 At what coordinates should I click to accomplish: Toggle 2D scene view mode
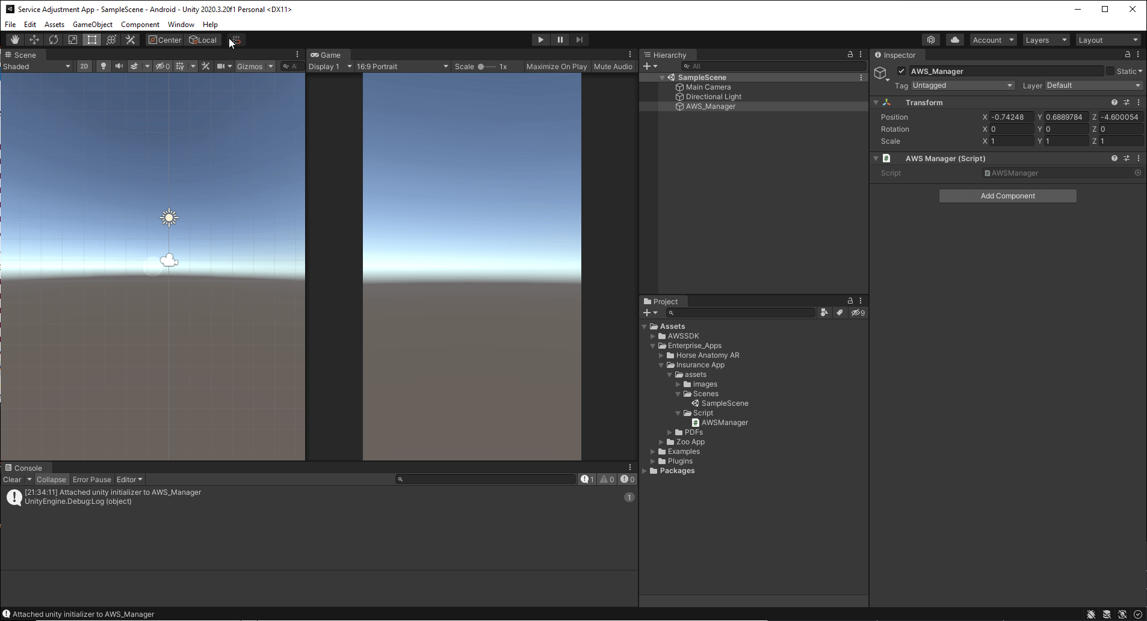tap(84, 66)
